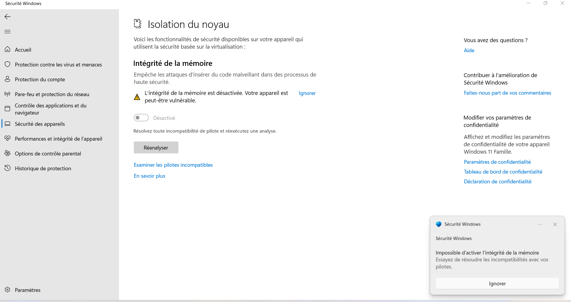
Task: Enable the memory integrity toggle
Action: (x=141, y=118)
